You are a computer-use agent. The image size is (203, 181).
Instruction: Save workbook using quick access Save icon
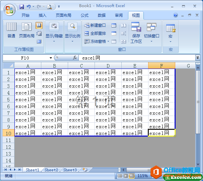click(x=22, y=6)
